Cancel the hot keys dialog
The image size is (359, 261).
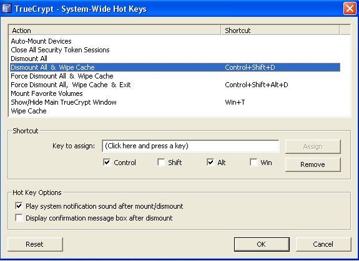[x=323, y=244]
